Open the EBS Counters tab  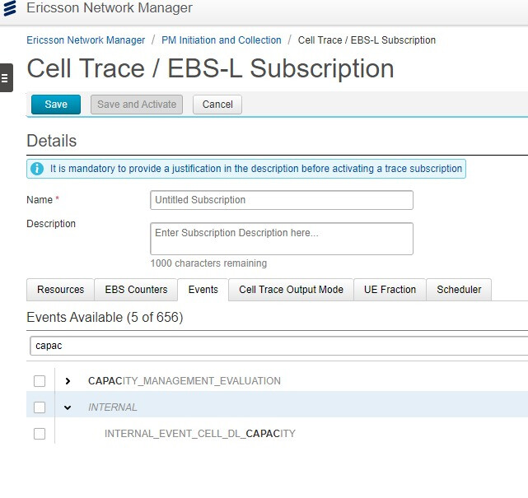(x=136, y=290)
